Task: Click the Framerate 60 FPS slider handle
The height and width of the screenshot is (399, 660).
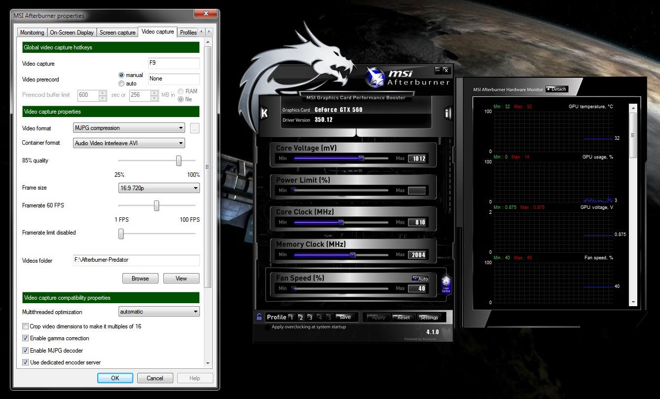Action: [x=156, y=205]
